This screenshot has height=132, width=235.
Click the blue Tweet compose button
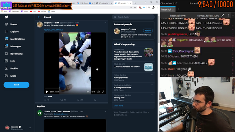tap(17, 85)
